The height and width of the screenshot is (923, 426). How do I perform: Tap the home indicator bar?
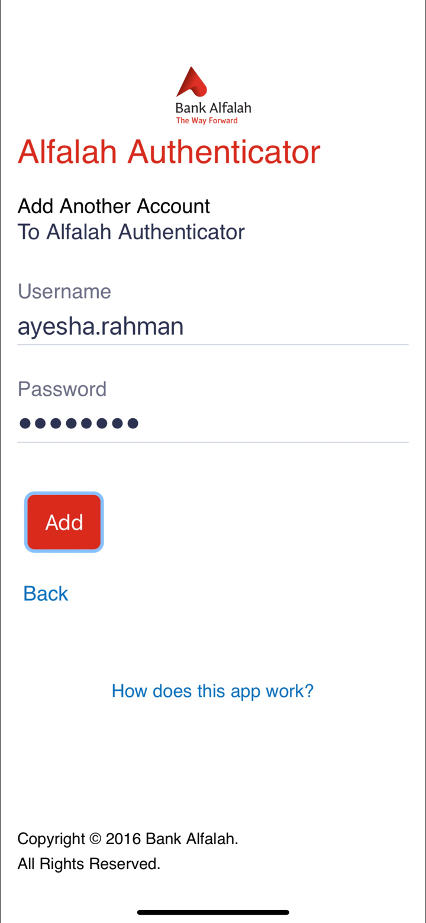[x=213, y=912]
